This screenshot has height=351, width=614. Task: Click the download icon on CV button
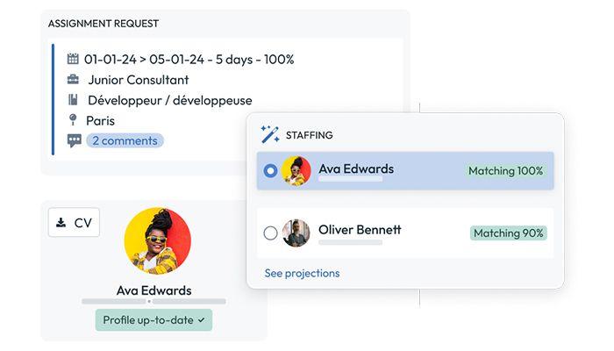pos(61,223)
